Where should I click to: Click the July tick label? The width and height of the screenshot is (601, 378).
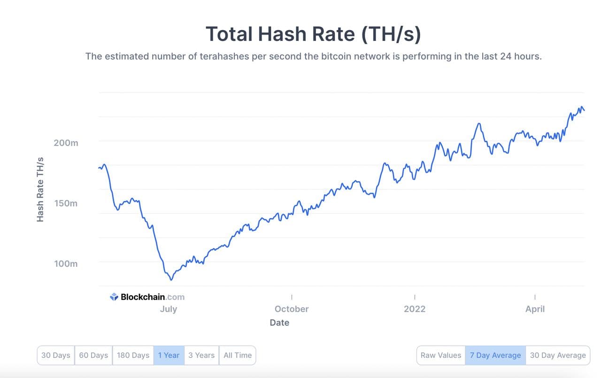tap(169, 309)
